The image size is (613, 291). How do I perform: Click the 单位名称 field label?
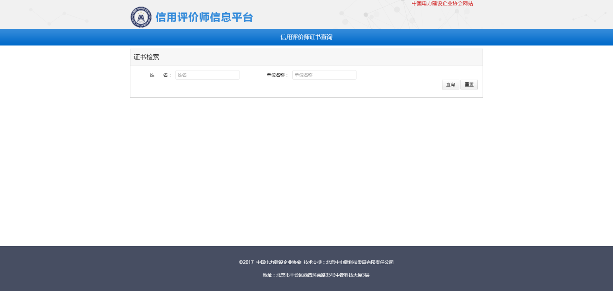[277, 75]
